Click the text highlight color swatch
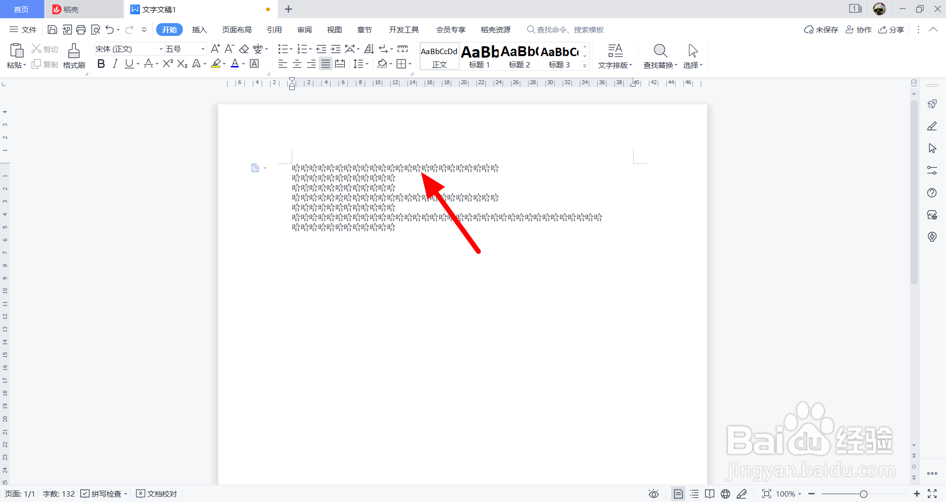 click(x=216, y=63)
